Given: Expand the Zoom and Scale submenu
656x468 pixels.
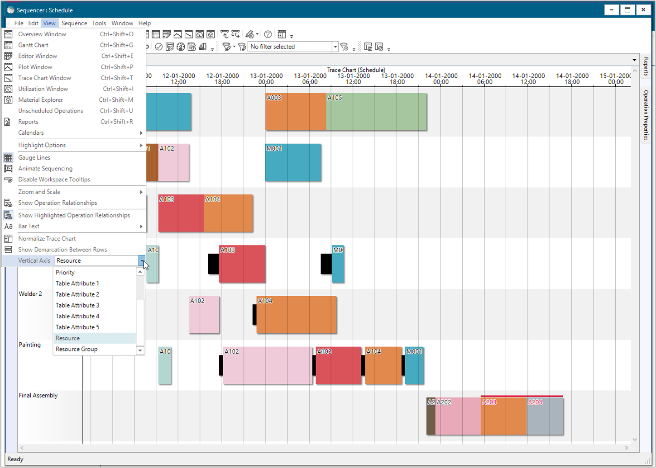Looking at the screenshot, I should 39,192.
